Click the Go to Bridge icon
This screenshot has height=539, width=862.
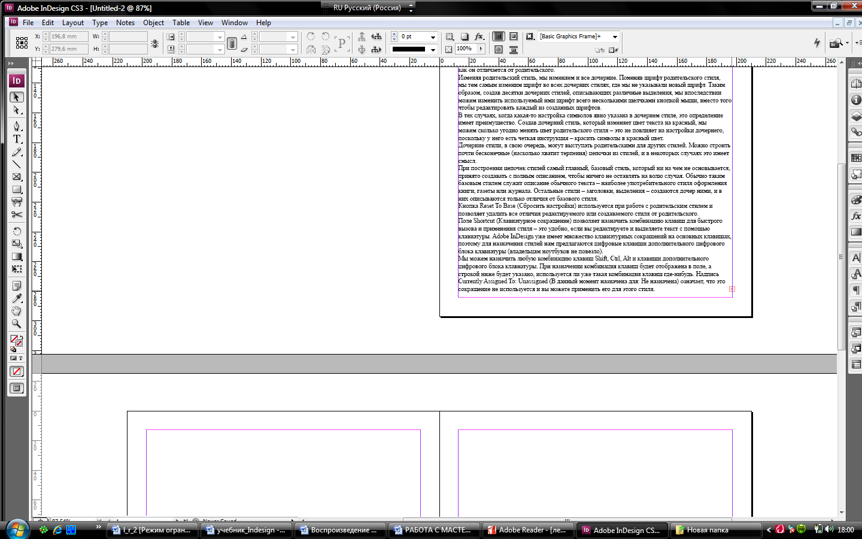click(x=836, y=43)
